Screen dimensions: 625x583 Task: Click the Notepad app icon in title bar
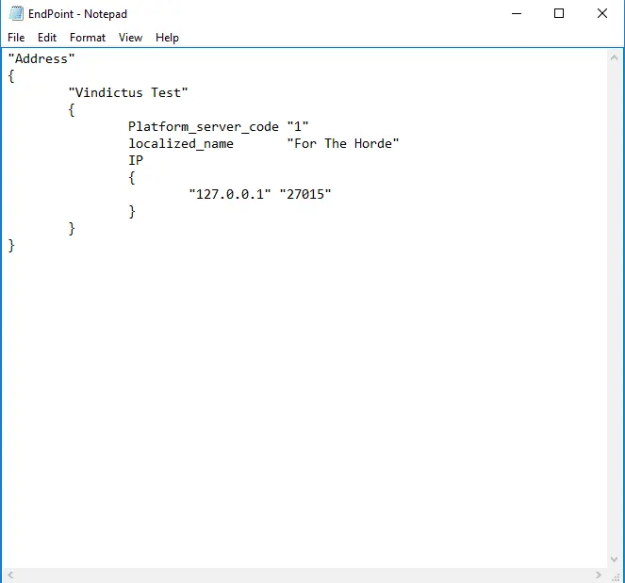(x=16, y=13)
